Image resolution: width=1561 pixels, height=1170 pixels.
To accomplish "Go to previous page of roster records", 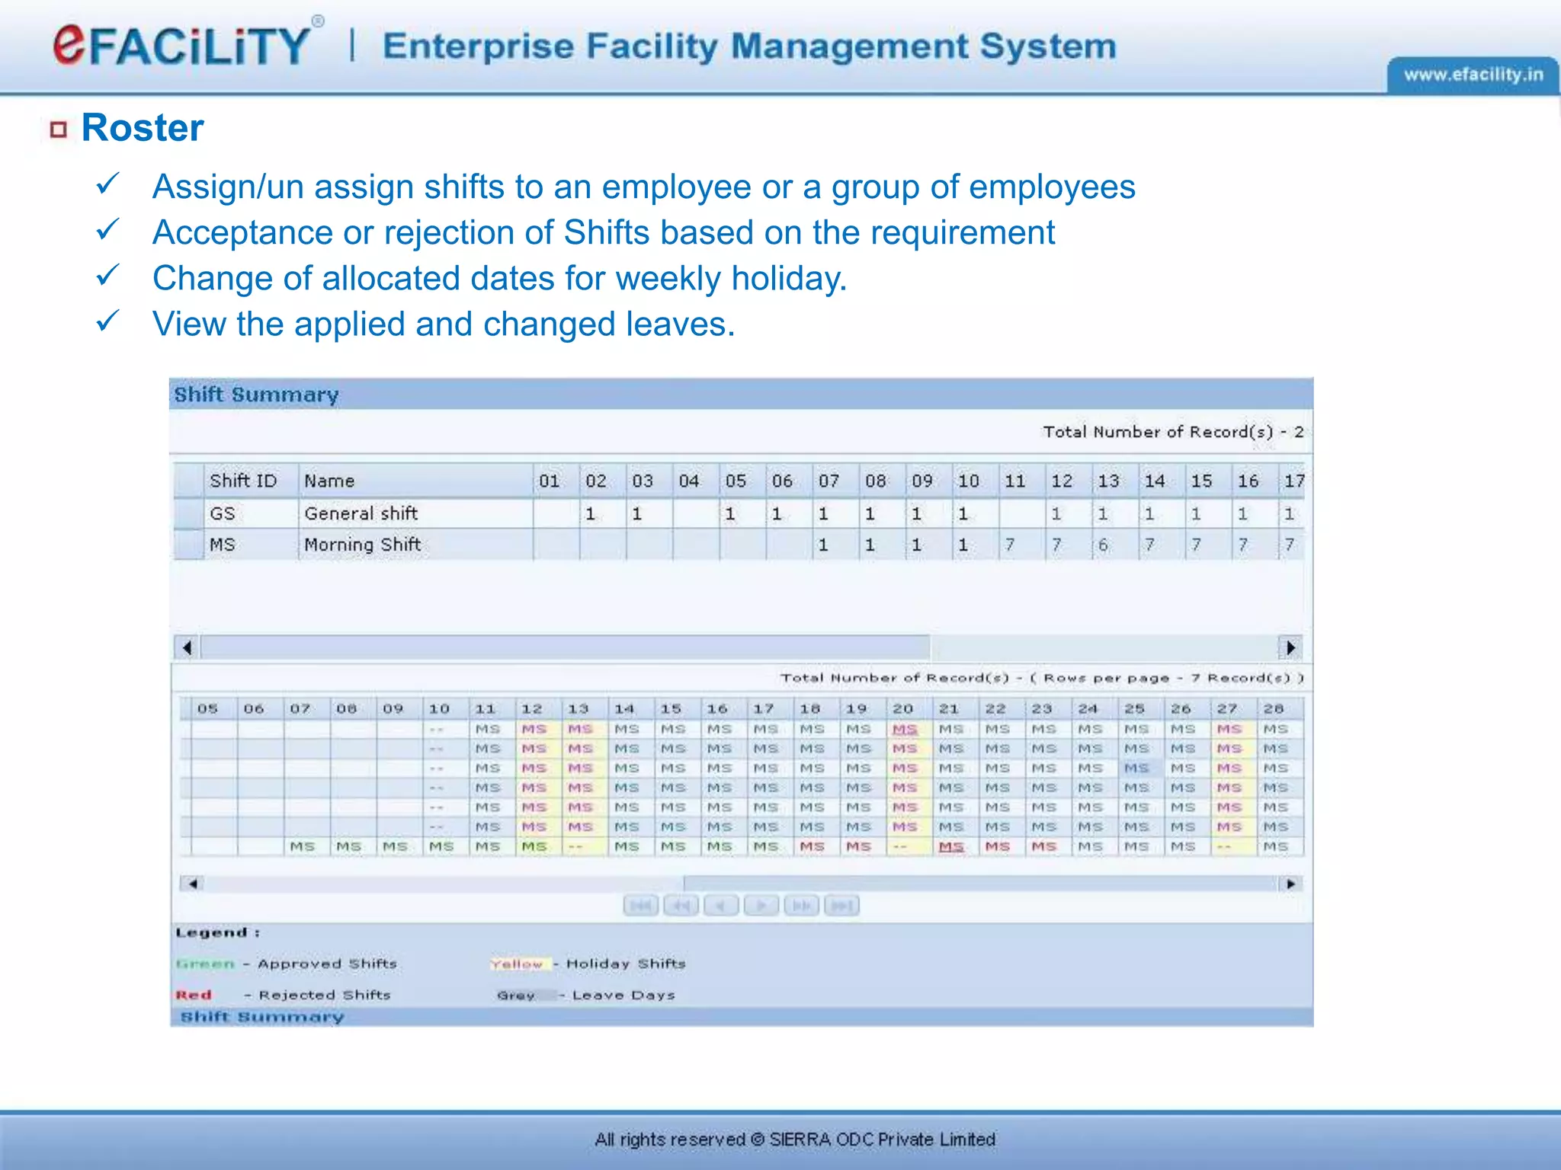I will point(721,906).
